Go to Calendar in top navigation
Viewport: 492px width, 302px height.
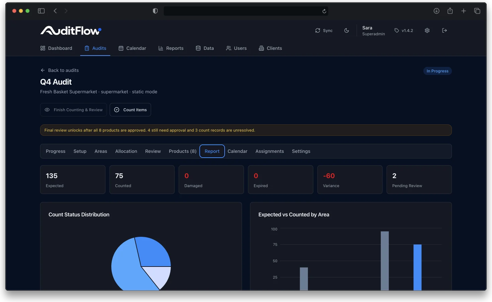132,48
